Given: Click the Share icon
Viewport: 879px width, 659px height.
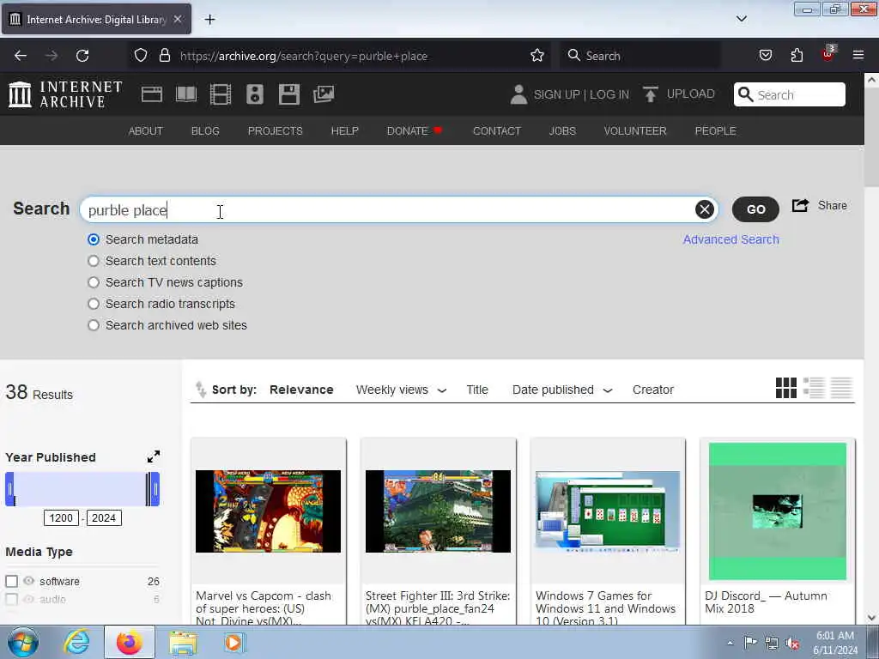Looking at the screenshot, I should (x=801, y=206).
